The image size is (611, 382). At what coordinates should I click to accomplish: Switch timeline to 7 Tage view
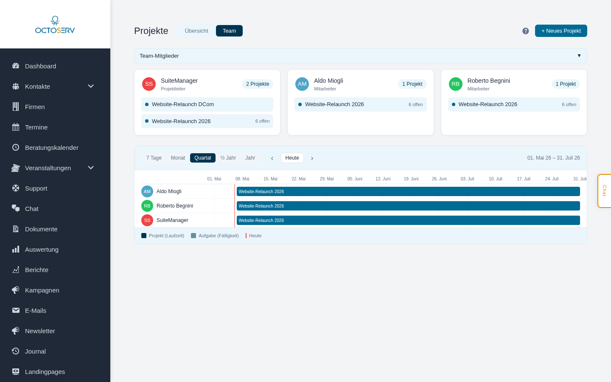pos(154,158)
